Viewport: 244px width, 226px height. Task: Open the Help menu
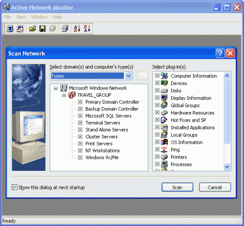(57, 17)
